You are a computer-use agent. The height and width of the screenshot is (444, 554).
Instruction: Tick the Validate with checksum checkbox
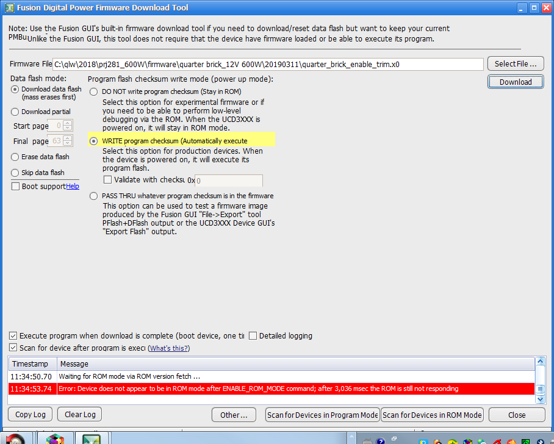coord(107,180)
